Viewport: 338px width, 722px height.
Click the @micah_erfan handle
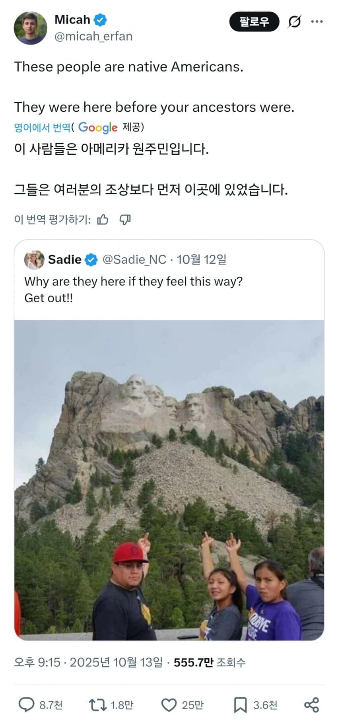93,37
